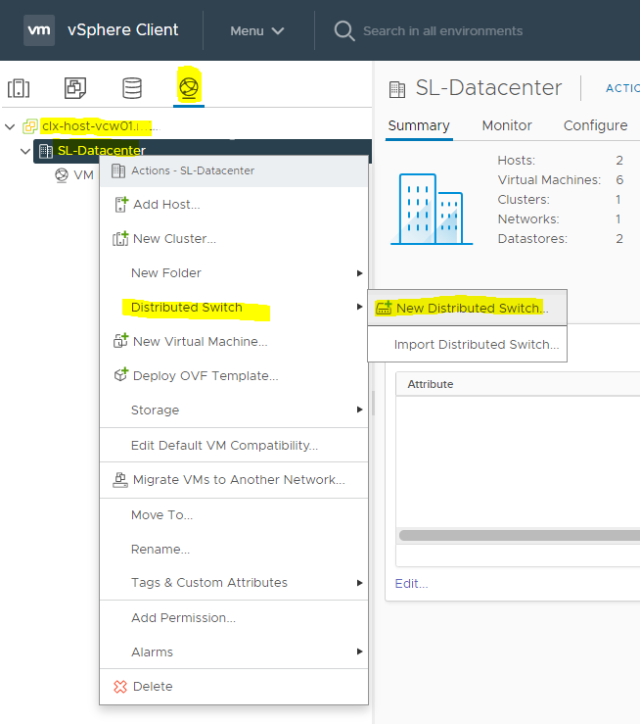The width and height of the screenshot is (640, 724).
Task: Expand the Alarms submenu arrow
Action: [x=360, y=652]
